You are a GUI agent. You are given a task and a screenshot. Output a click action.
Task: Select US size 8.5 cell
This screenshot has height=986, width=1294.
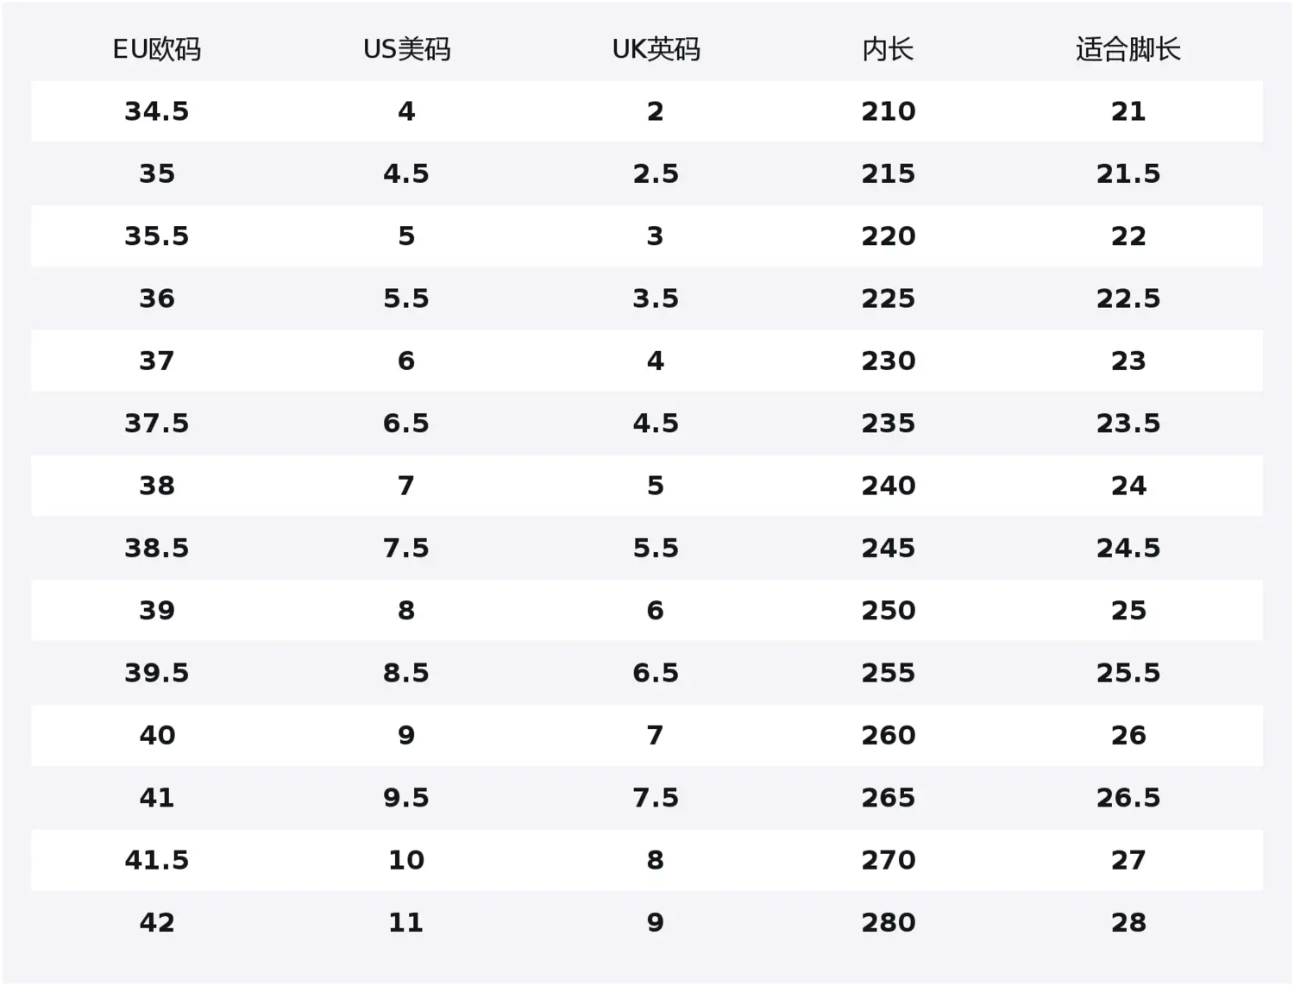[x=406, y=673]
